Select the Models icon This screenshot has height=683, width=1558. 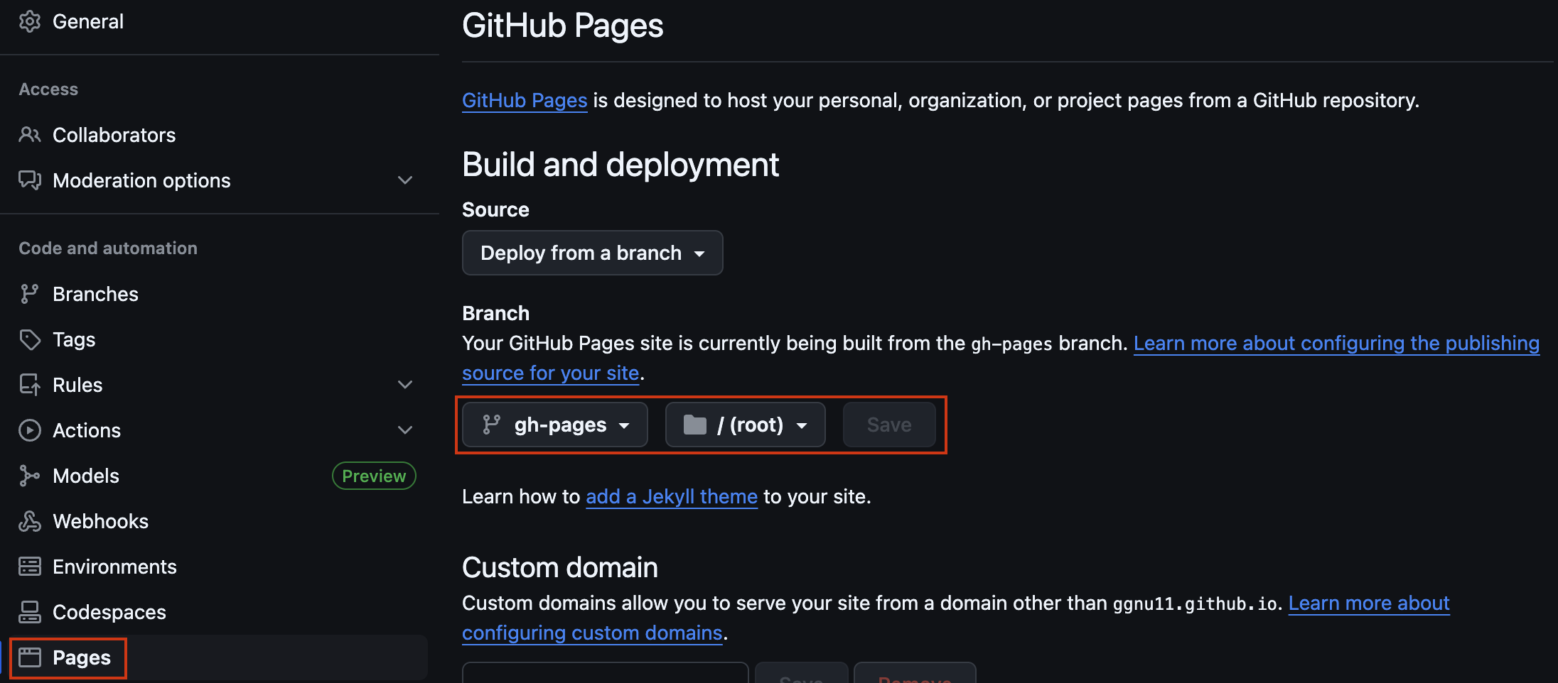(30, 475)
